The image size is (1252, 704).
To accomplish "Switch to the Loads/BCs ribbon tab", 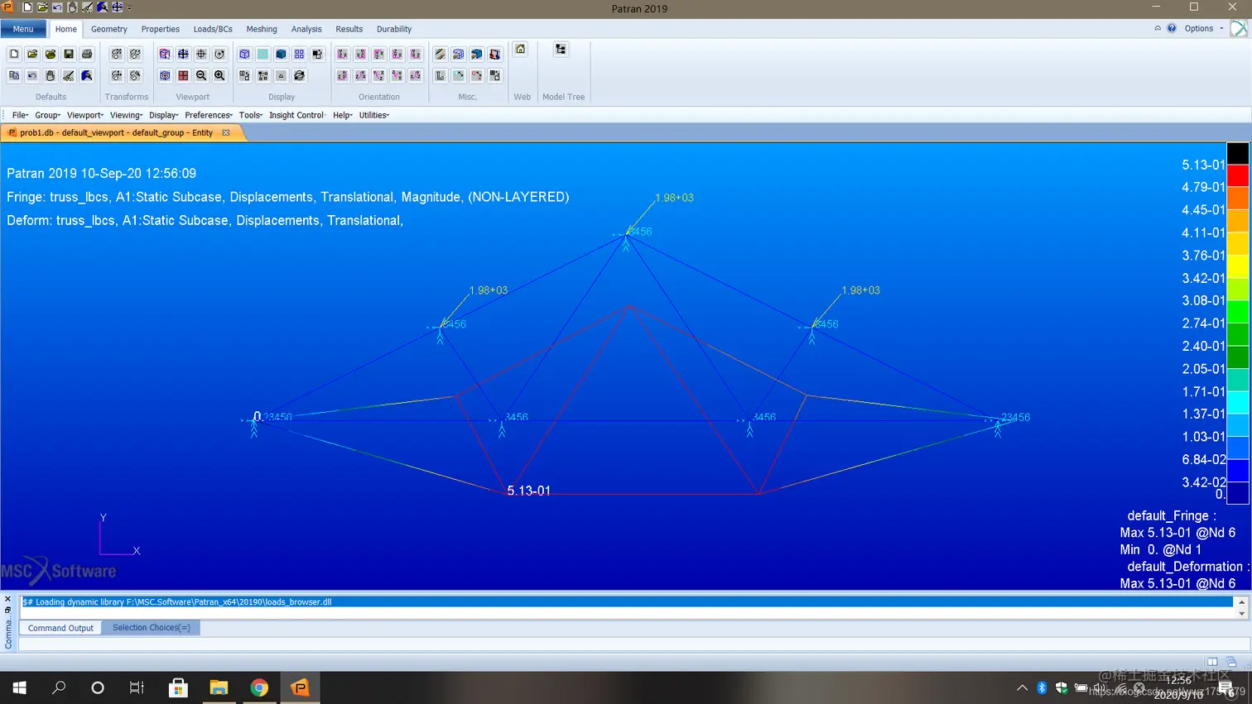I will click(x=213, y=29).
